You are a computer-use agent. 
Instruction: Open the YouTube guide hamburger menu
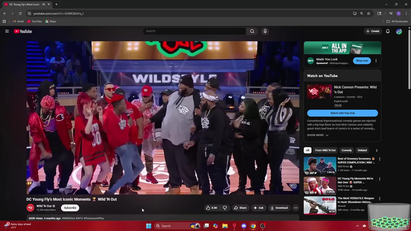point(7,31)
